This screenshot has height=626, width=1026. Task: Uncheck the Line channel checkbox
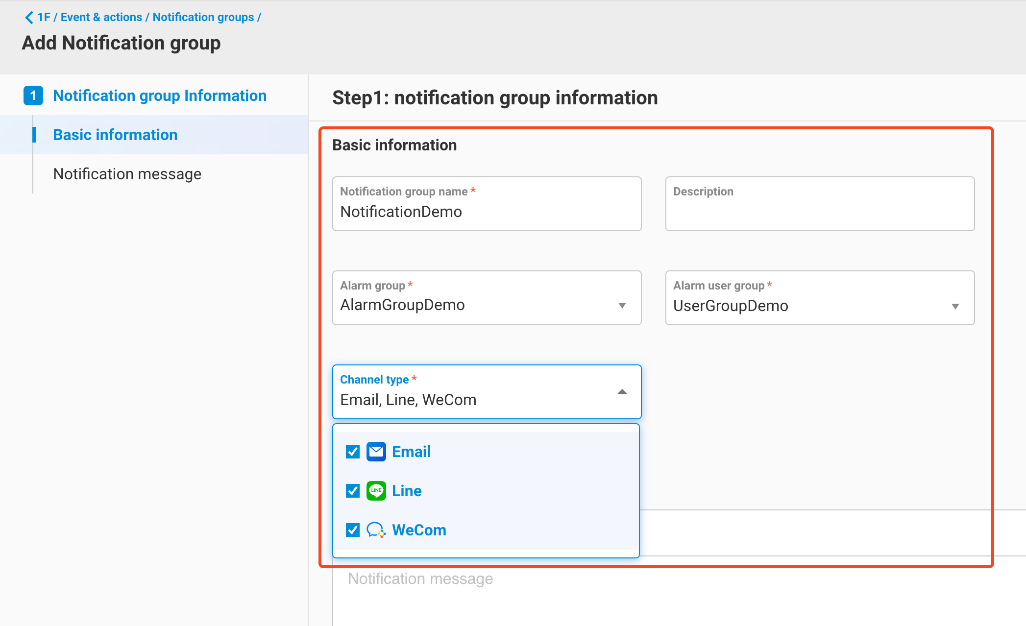click(x=353, y=491)
